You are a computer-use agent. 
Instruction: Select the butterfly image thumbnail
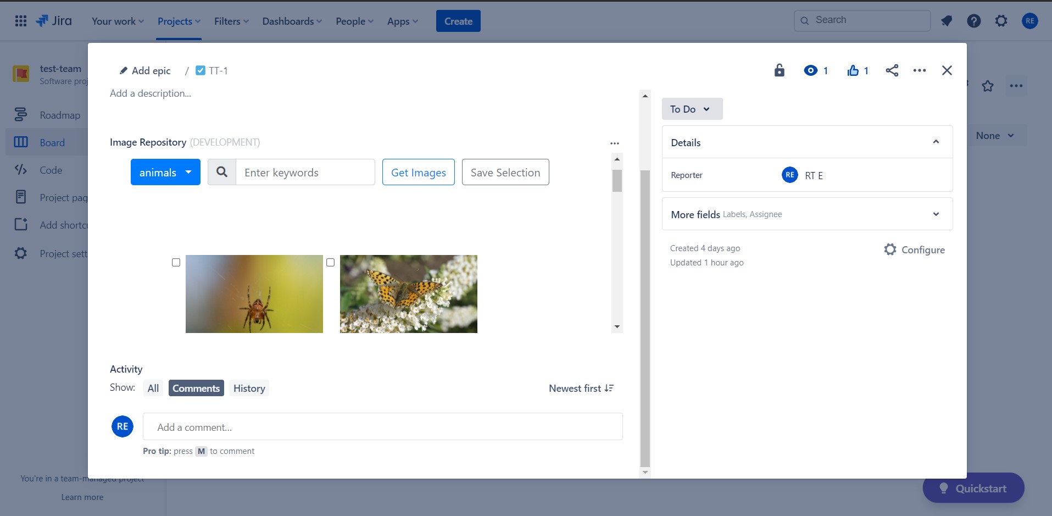point(409,294)
